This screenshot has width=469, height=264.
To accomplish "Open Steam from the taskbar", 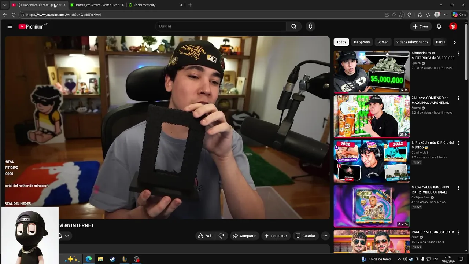I will [112, 259].
